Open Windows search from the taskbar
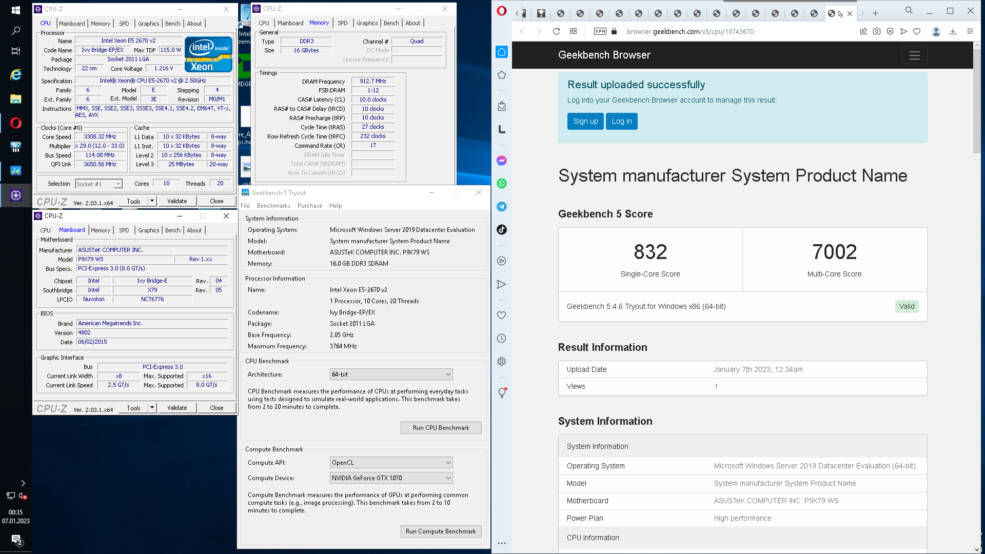Image resolution: width=985 pixels, height=554 pixels. (x=16, y=31)
